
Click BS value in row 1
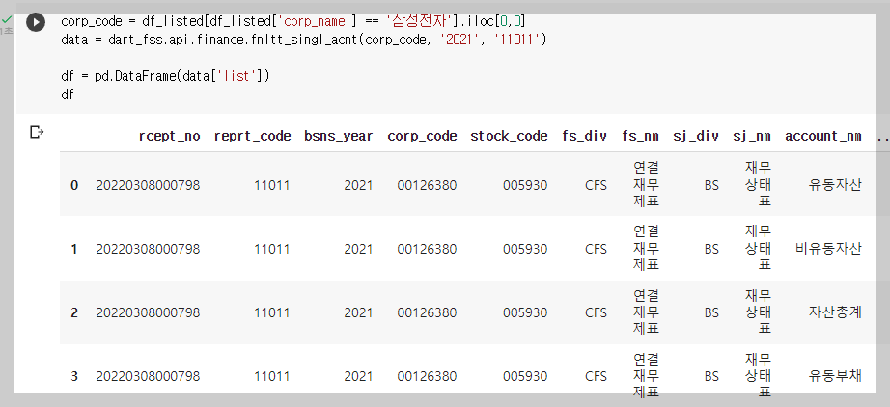pos(711,249)
